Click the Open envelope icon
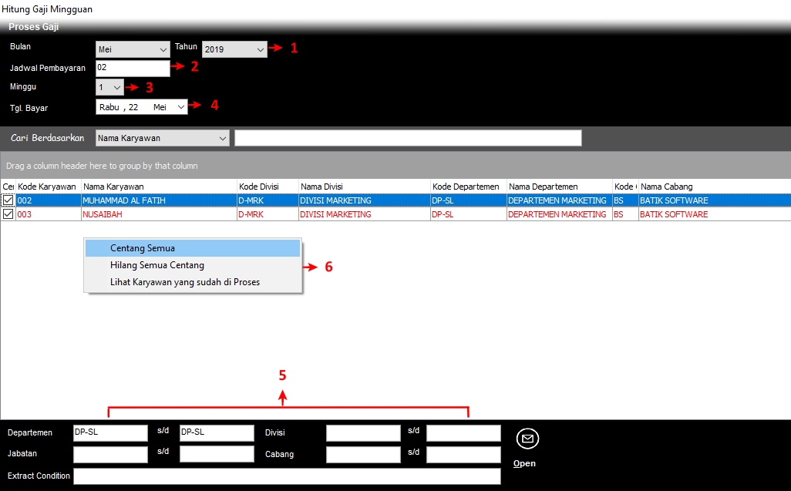This screenshot has height=491, width=791. coord(527,439)
